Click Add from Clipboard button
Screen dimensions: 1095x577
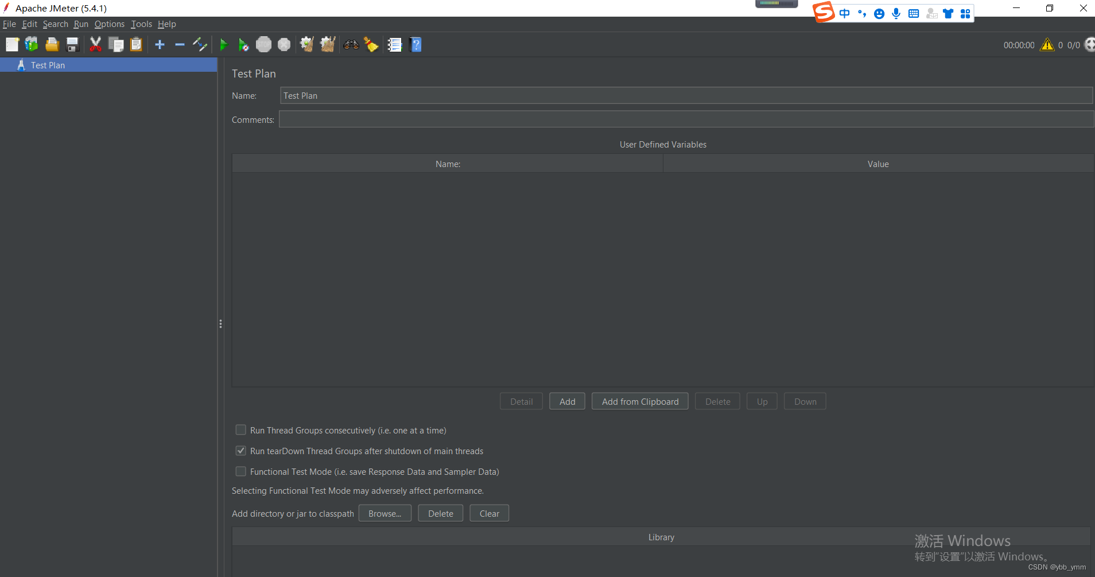[x=640, y=401]
